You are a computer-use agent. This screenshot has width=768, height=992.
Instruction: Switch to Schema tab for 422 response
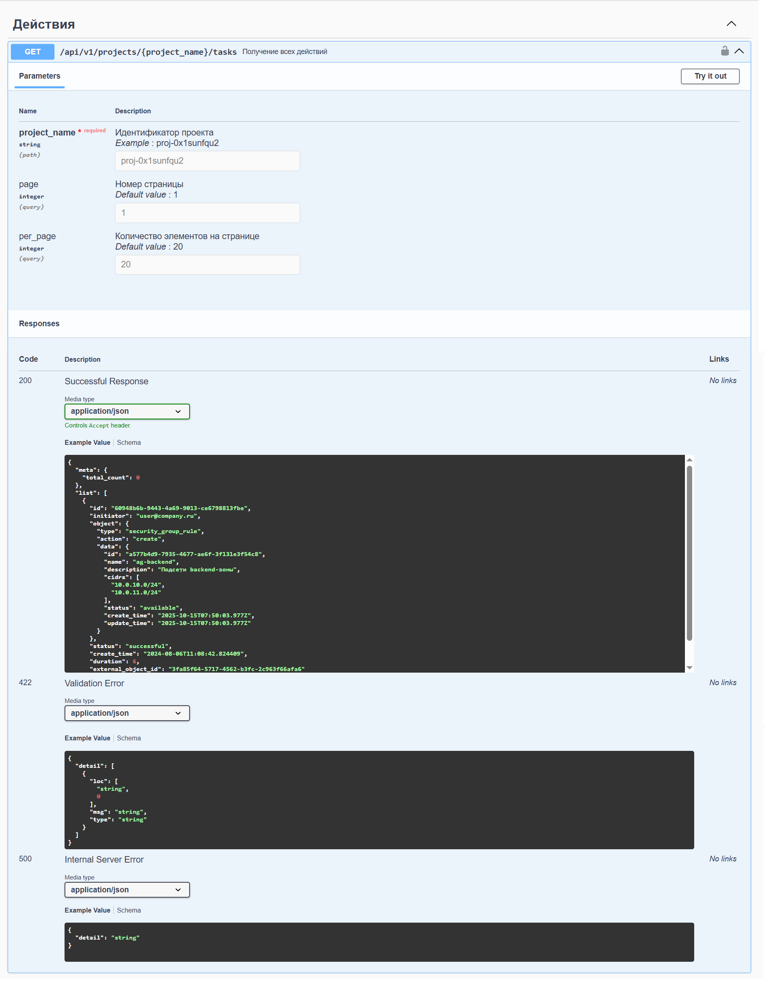coord(129,738)
